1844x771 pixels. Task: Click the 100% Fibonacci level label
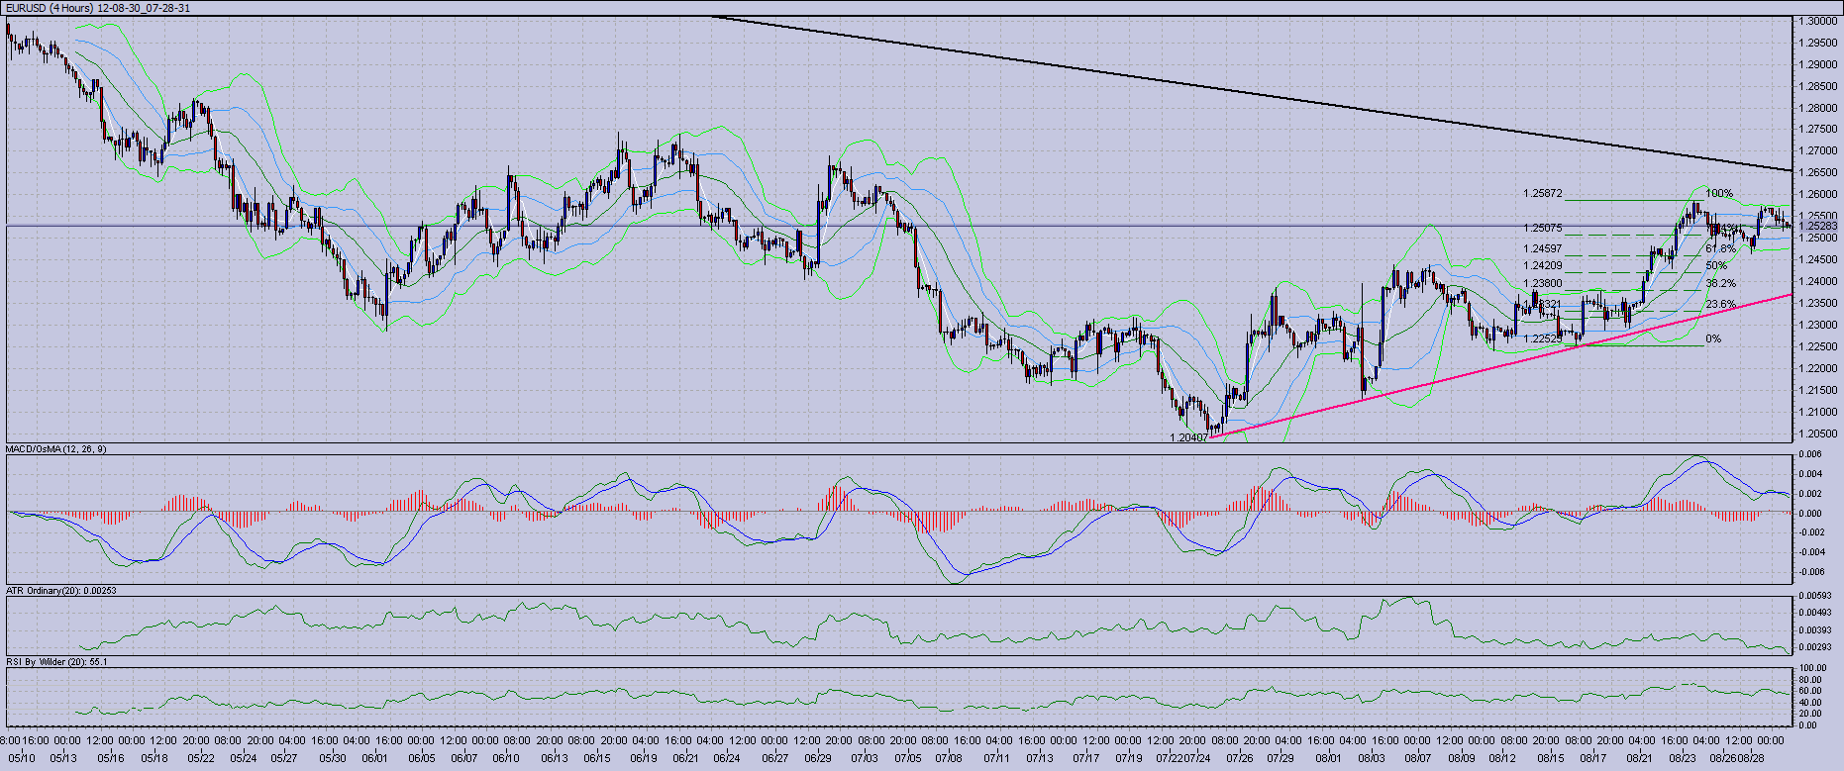pos(1719,194)
